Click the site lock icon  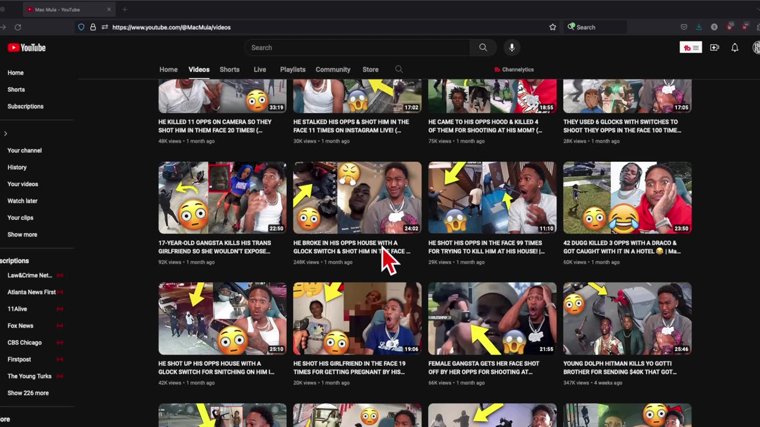tap(93, 27)
